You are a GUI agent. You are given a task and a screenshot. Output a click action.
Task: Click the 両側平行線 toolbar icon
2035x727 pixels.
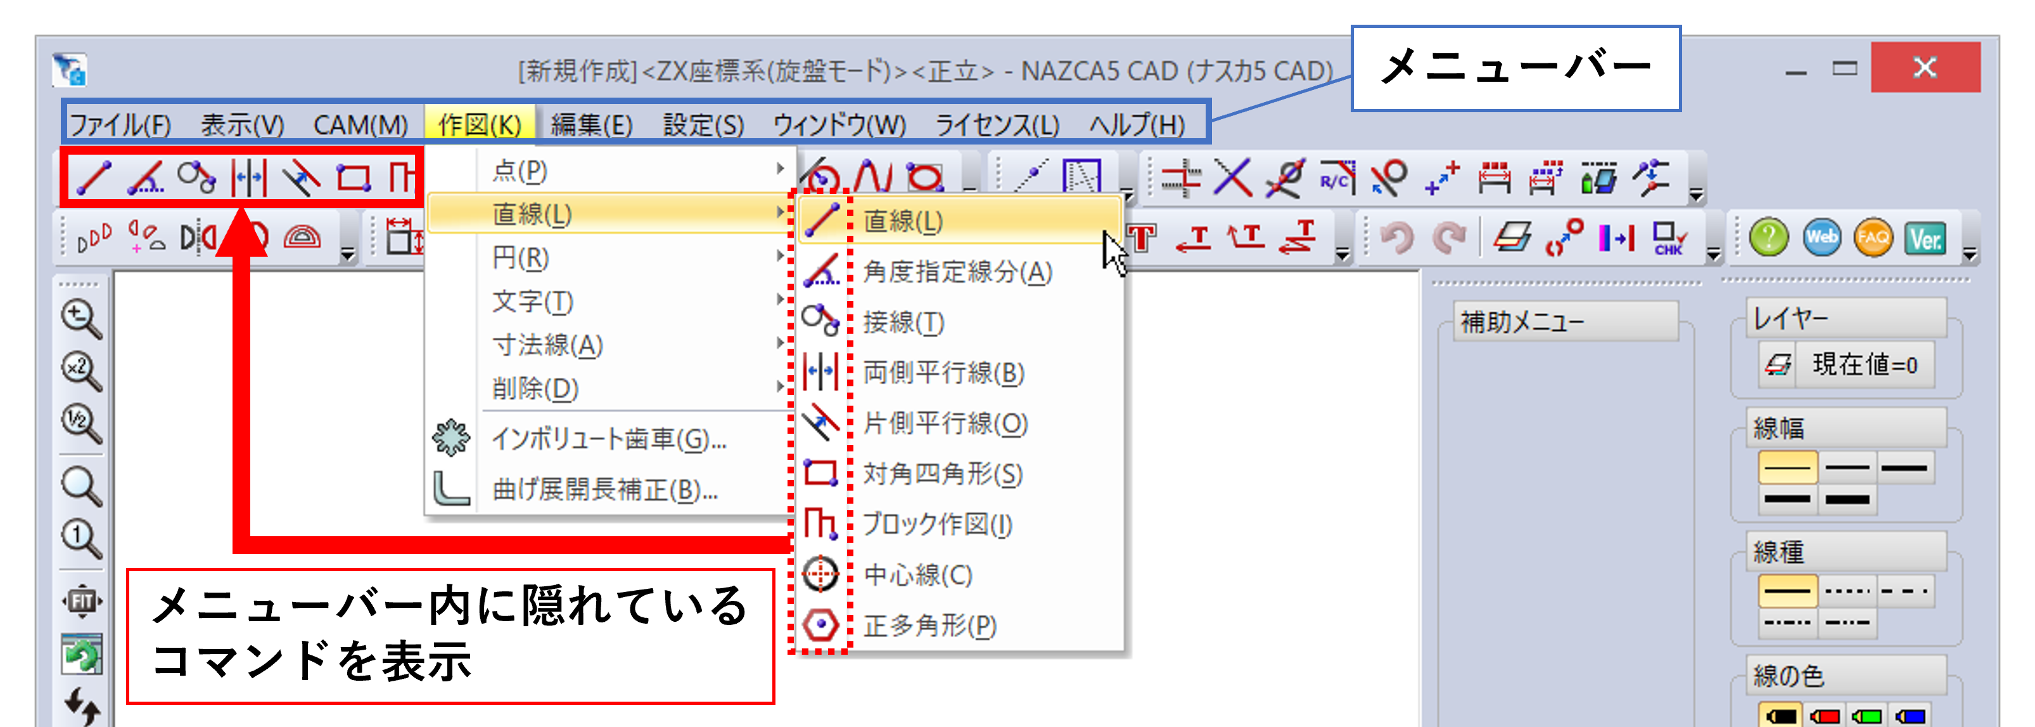pyautogui.click(x=249, y=178)
